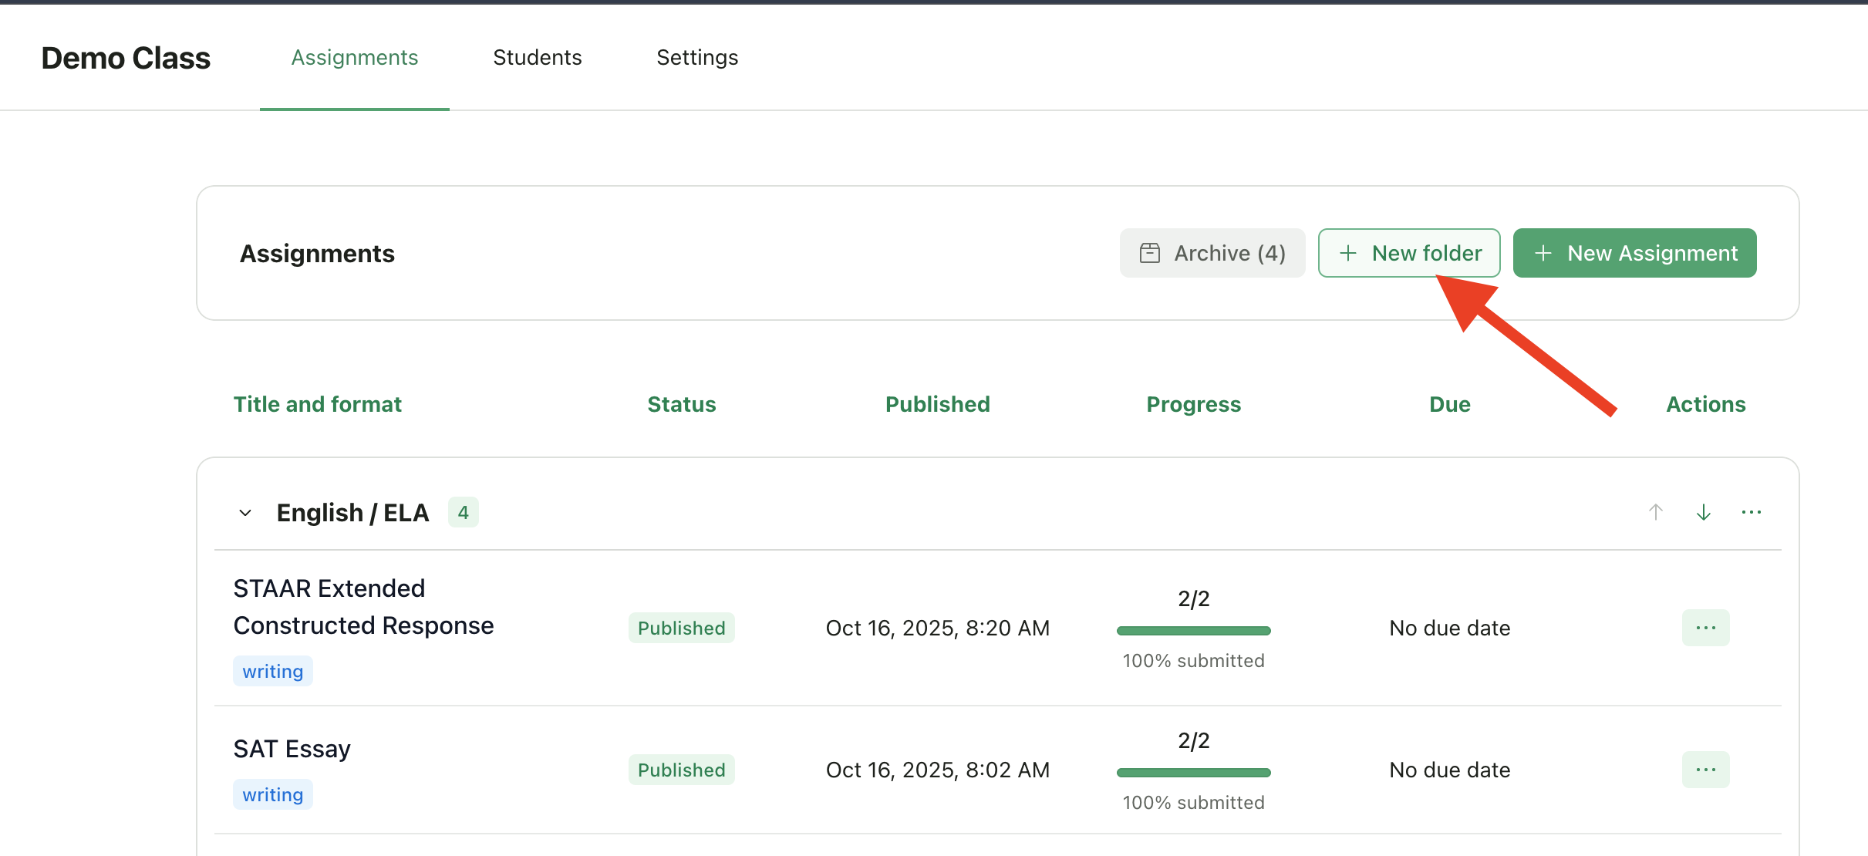
Task: Click the SAT Essay progress bar
Action: point(1193,772)
